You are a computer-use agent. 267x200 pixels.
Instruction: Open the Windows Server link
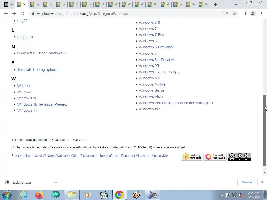click(x=152, y=90)
